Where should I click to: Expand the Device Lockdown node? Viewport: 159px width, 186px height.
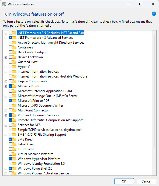tap(6, 57)
